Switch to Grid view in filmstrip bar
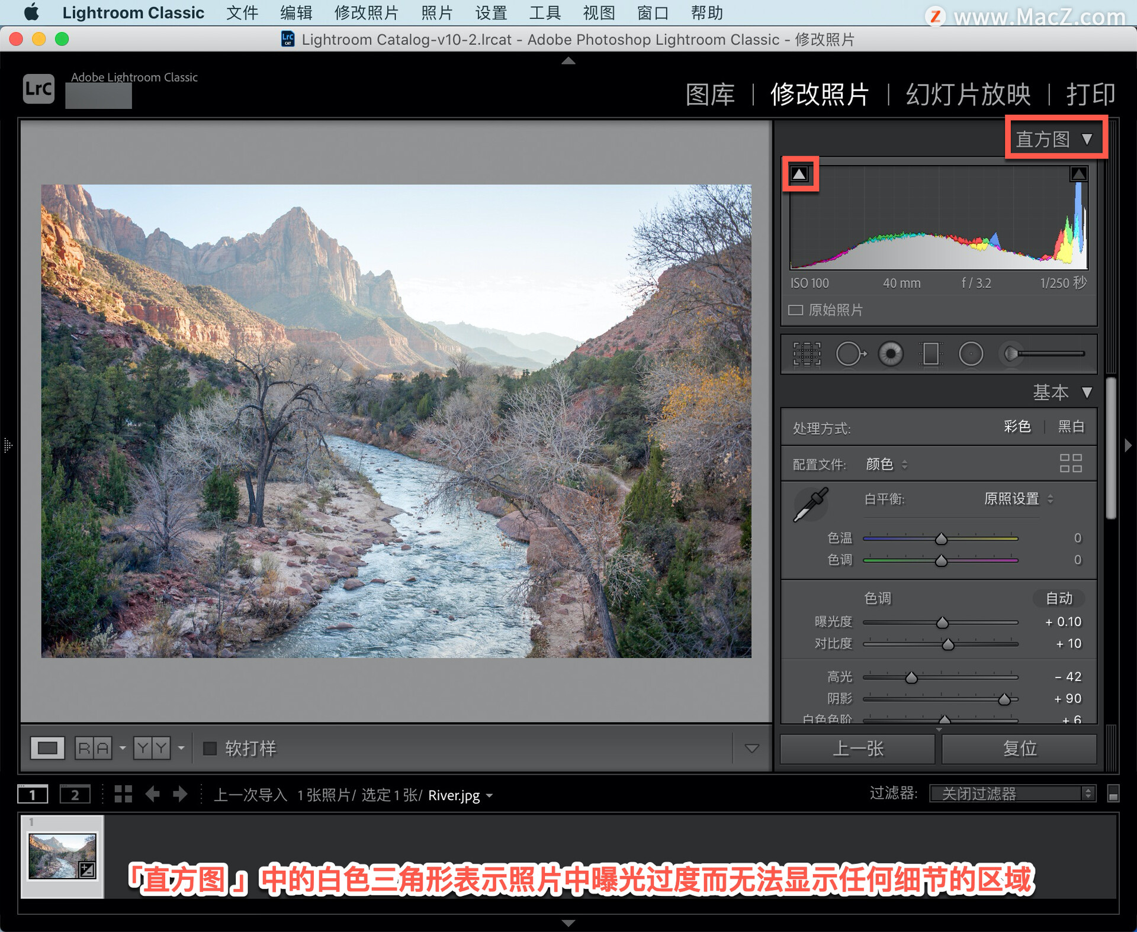Viewport: 1137px width, 932px height. pos(123,794)
